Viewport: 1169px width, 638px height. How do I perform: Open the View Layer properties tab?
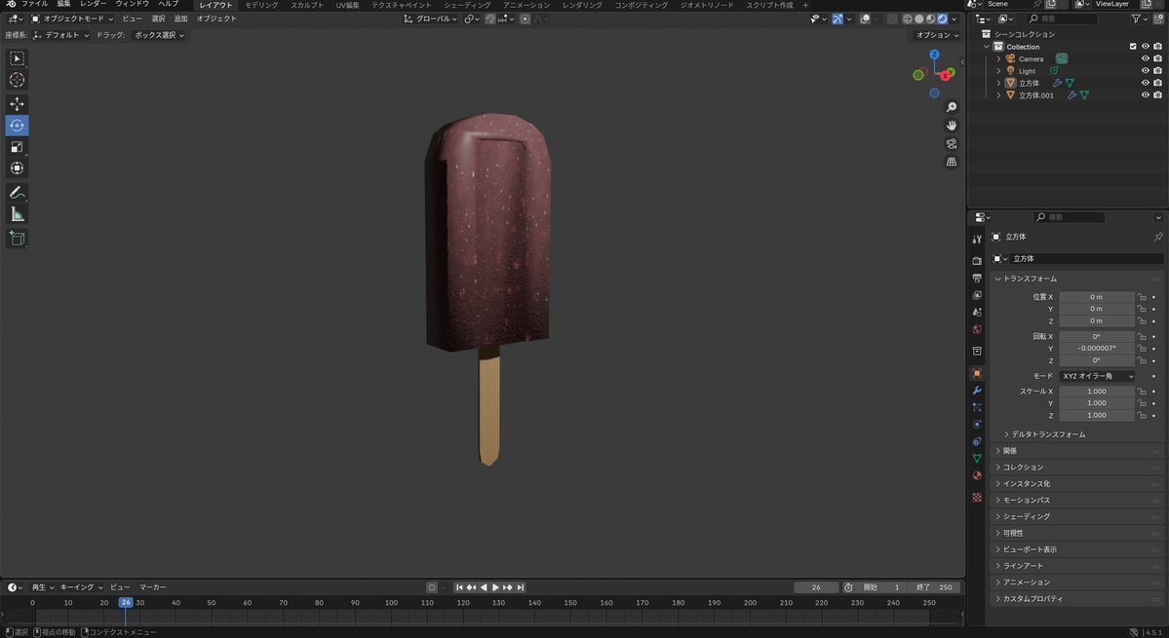point(977,295)
